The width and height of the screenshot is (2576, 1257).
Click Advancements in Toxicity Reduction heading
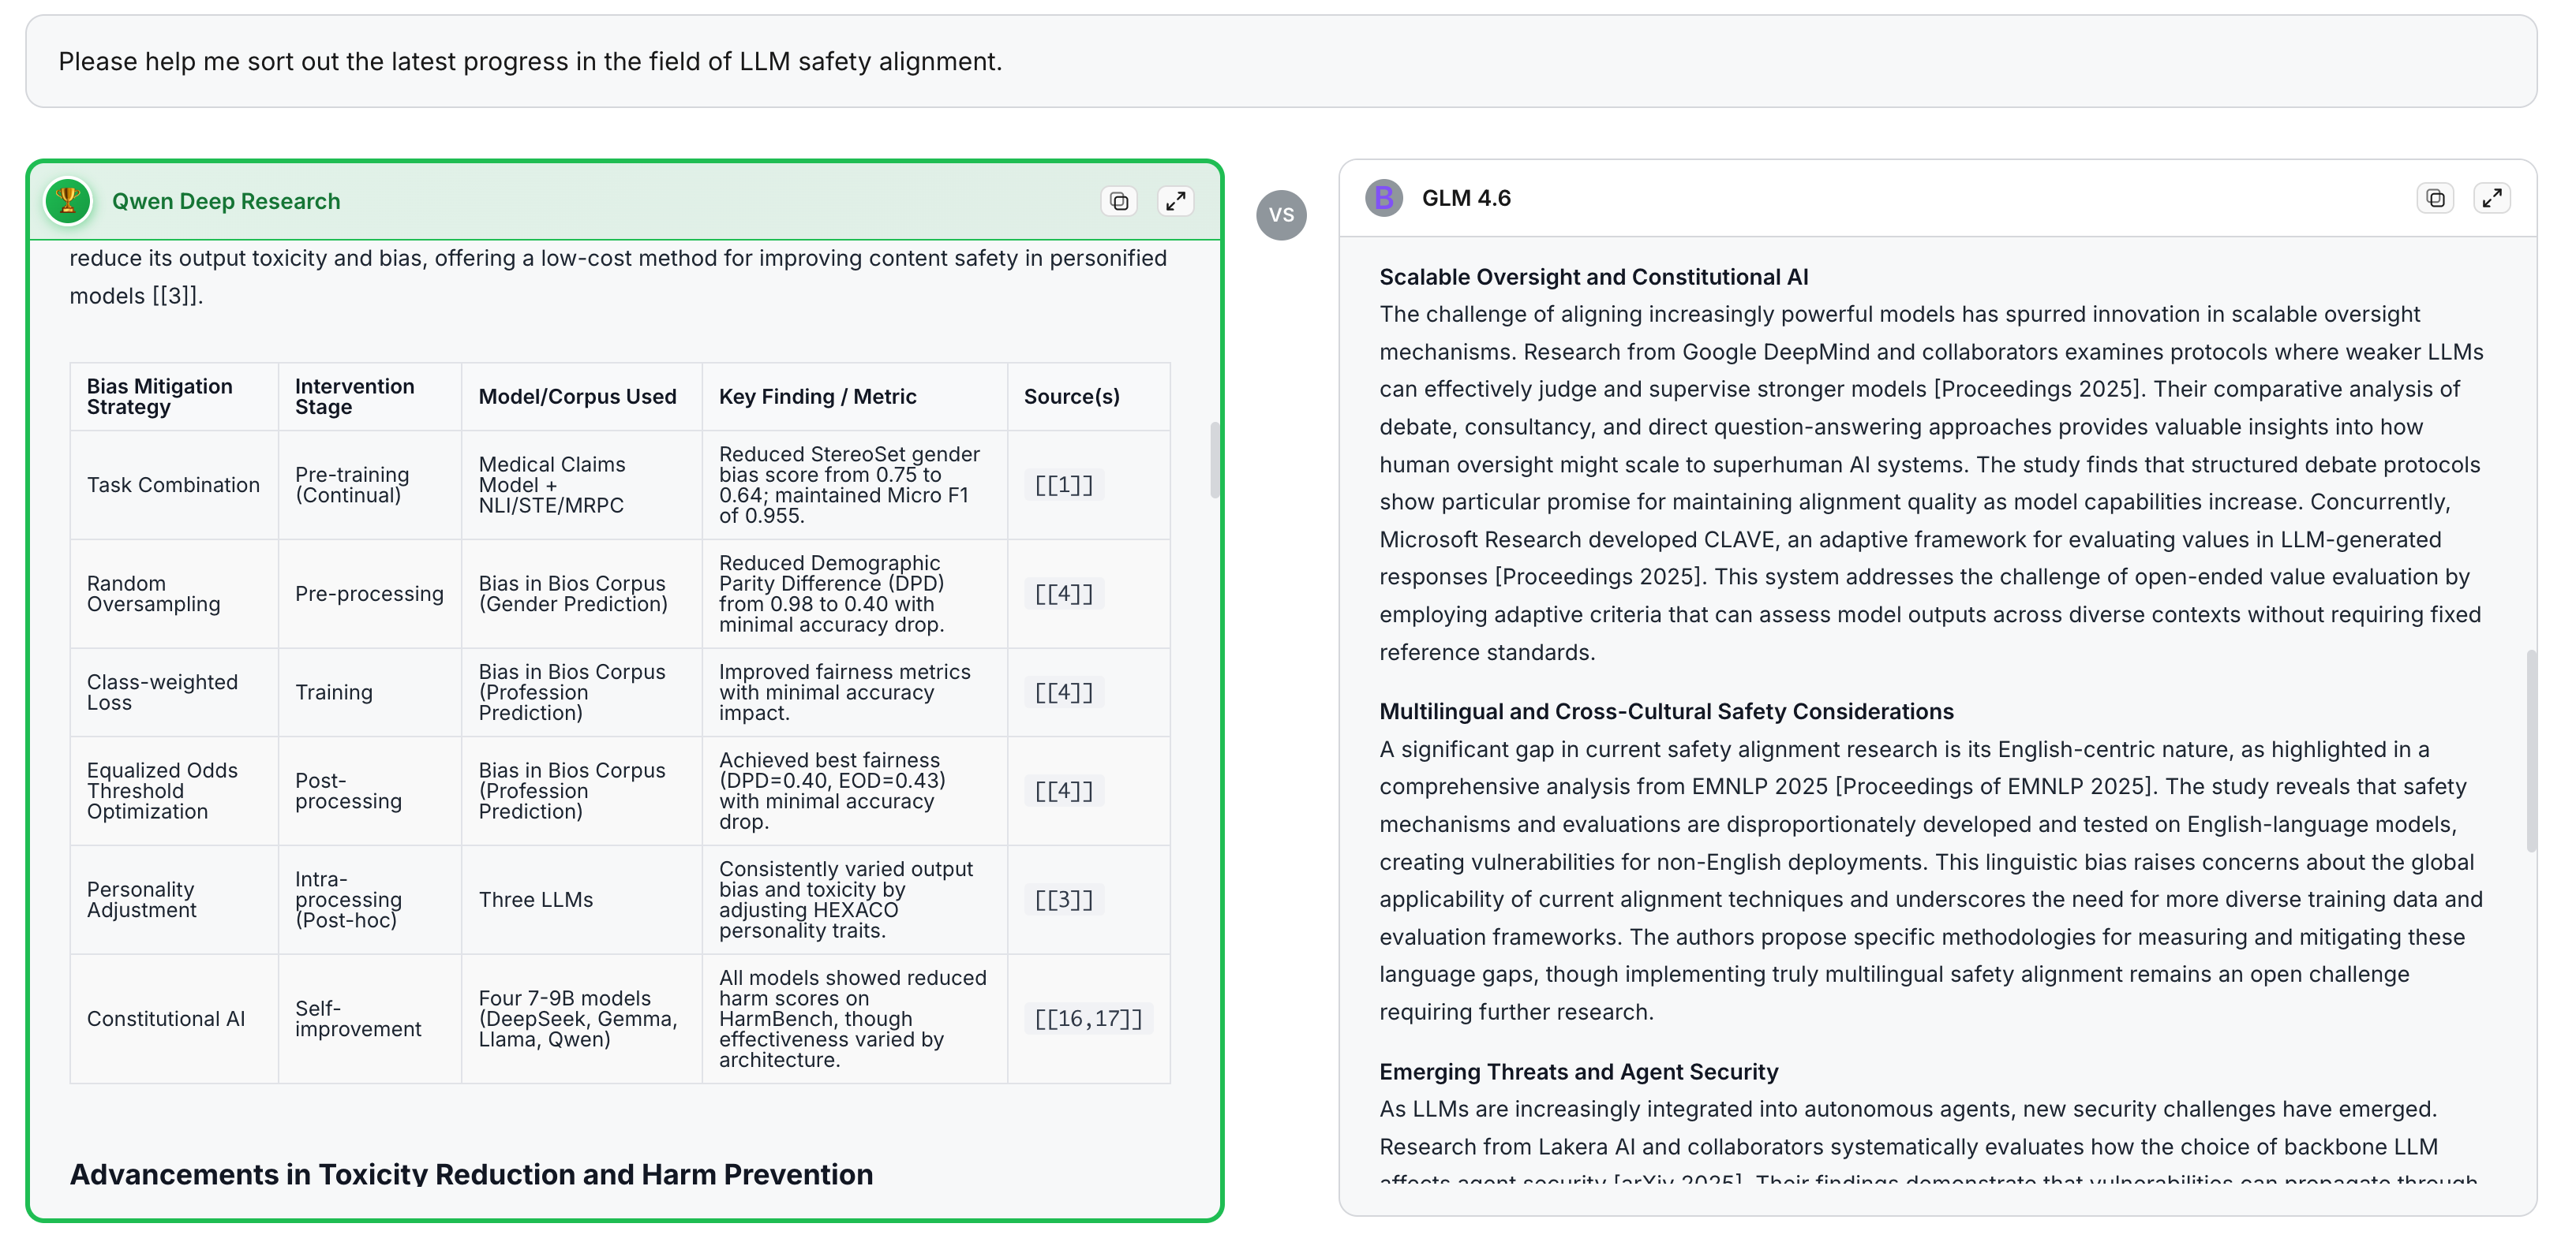(x=471, y=1174)
